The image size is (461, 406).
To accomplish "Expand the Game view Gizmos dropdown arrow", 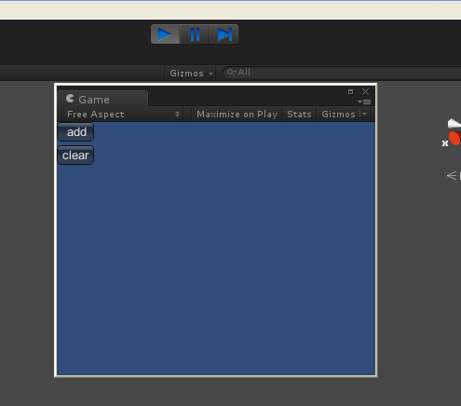I will point(365,115).
